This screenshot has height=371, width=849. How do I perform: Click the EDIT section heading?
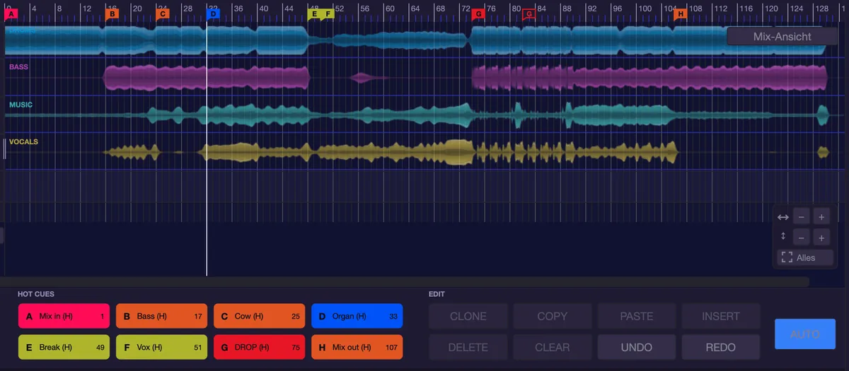click(437, 294)
